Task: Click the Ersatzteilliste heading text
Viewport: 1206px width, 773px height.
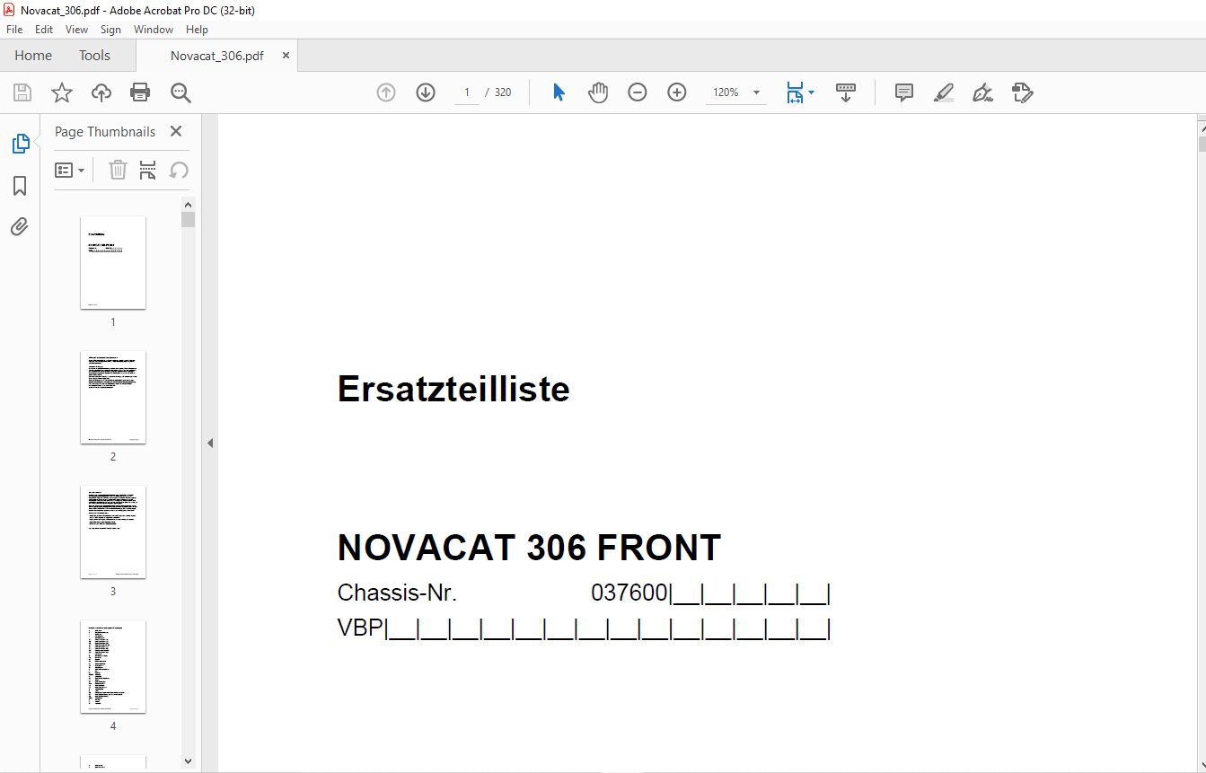Action: point(453,389)
